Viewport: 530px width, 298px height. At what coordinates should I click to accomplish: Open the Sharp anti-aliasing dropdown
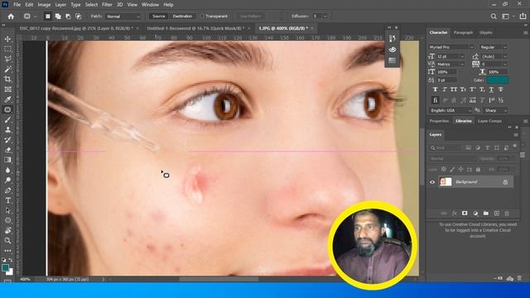click(496, 110)
